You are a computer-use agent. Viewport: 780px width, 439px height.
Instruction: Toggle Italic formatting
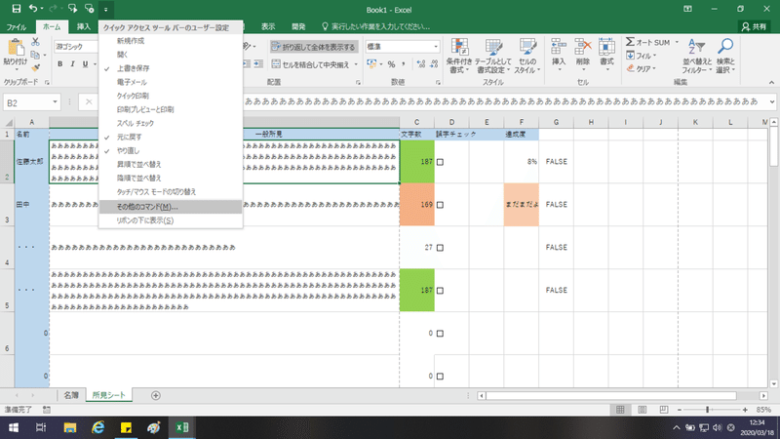point(72,64)
